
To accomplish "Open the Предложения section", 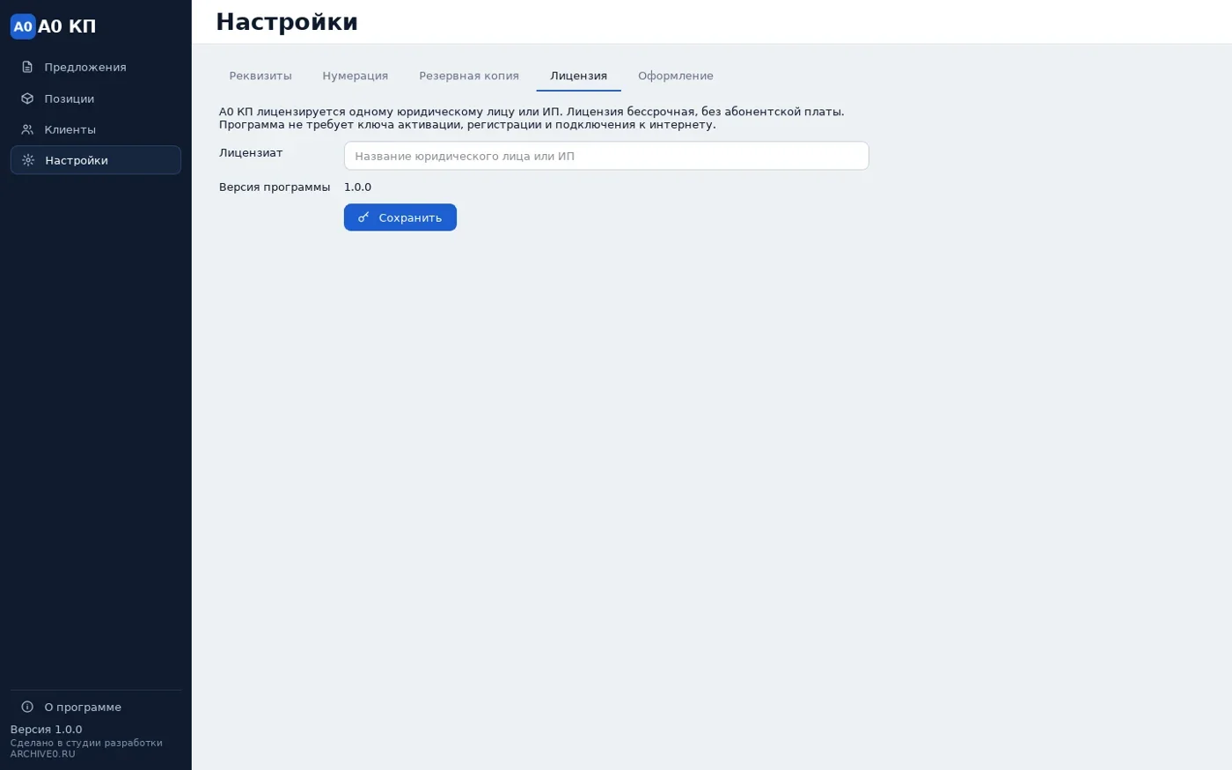I will (x=96, y=67).
